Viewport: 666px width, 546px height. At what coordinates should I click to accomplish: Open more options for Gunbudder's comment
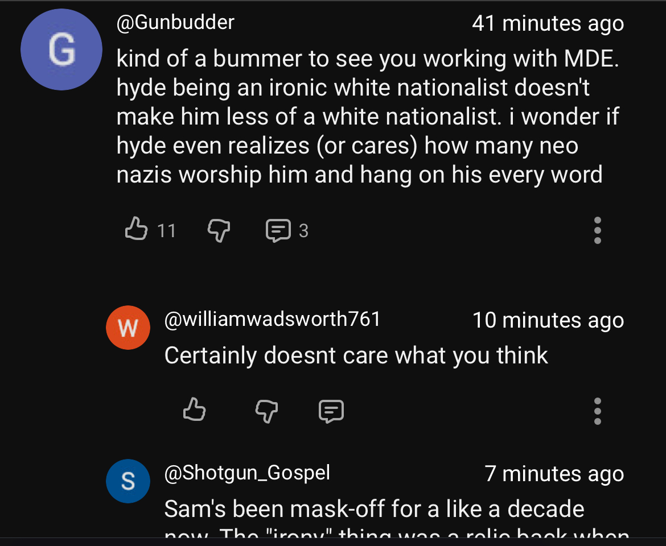click(x=597, y=230)
